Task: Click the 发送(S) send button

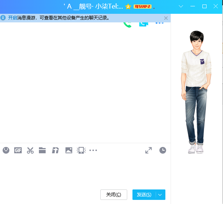Action: click(x=144, y=195)
